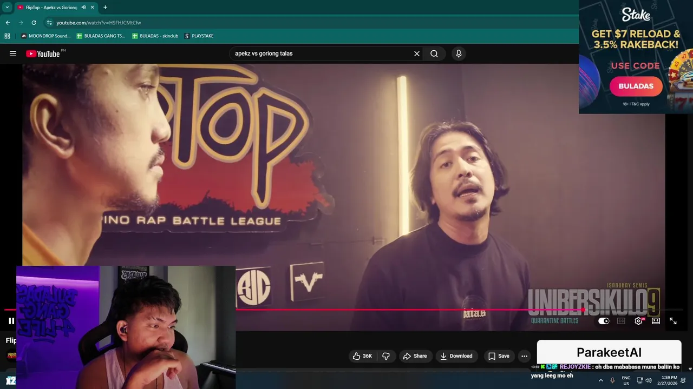The height and width of the screenshot is (389, 693).
Task: Toggle the autoplay switch
Action: (x=604, y=321)
